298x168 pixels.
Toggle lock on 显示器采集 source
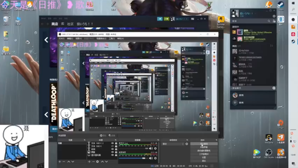116,155
